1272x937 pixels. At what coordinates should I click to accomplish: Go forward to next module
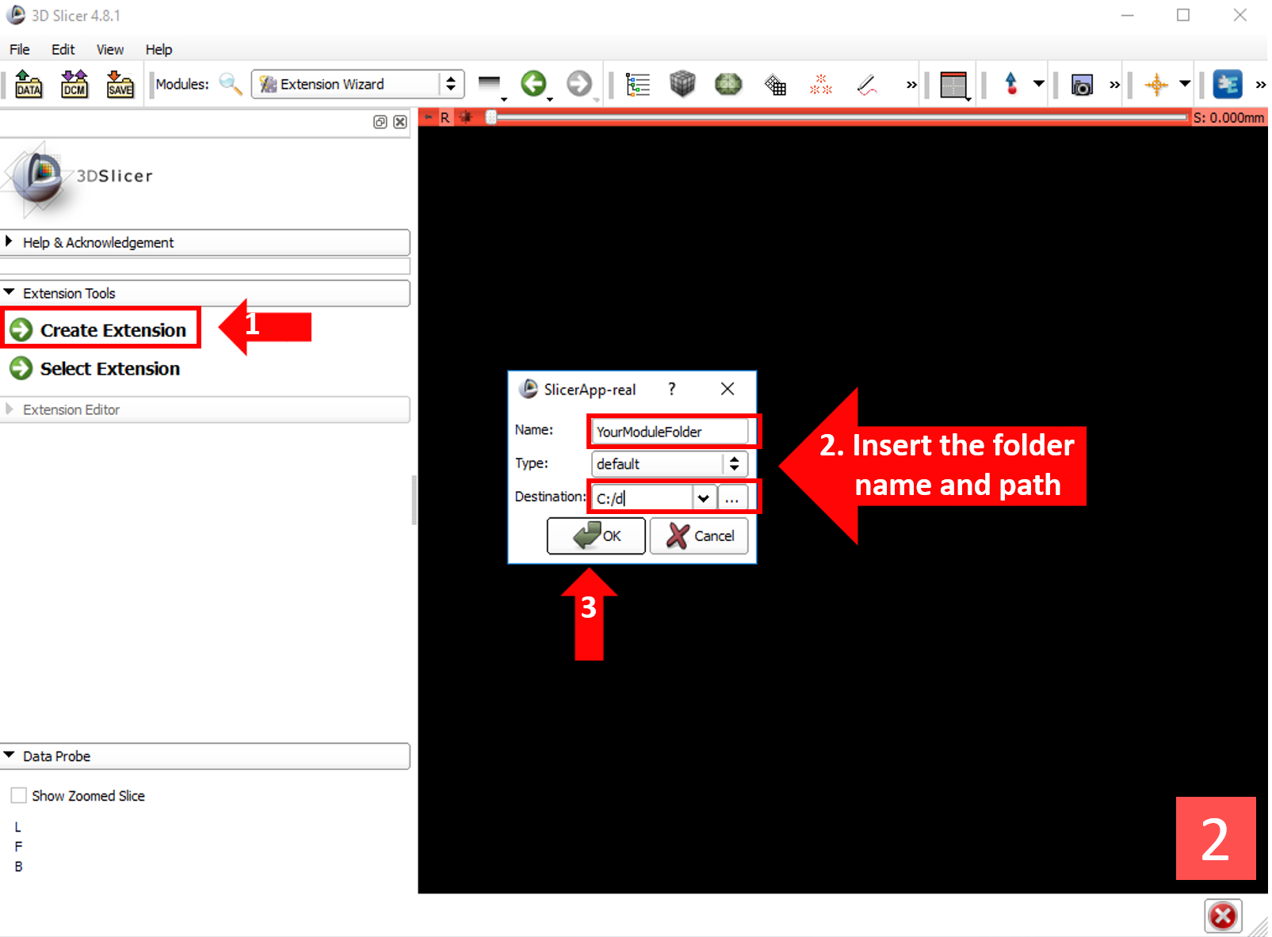(x=580, y=84)
